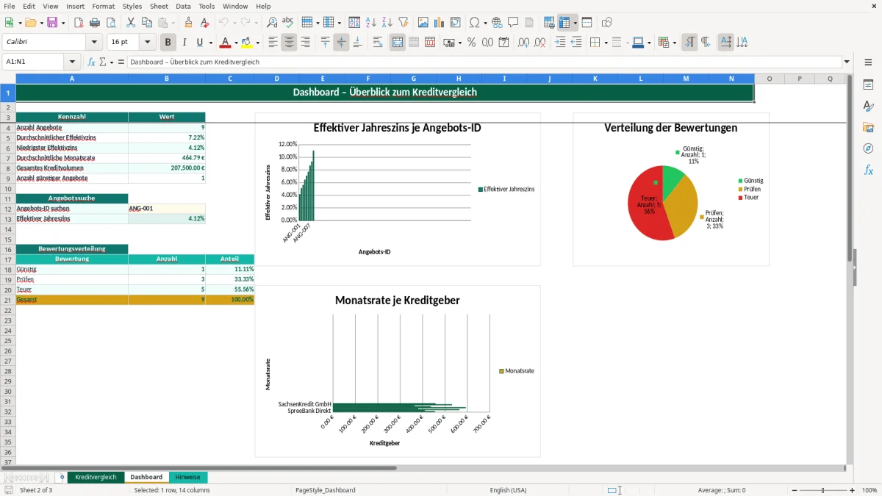Screen dimensions: 882x496
Task: Sort descending
Action: [387, 23]
